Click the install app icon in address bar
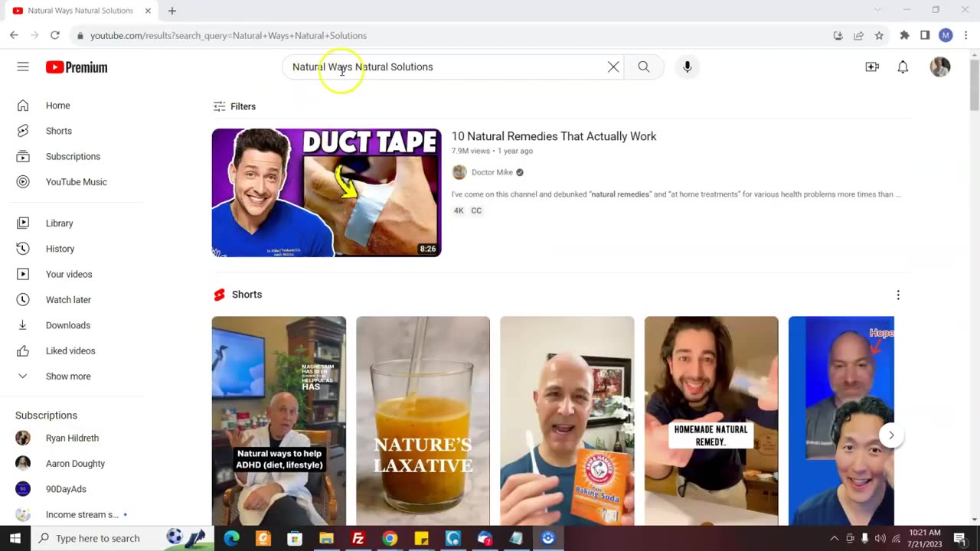This screenshot has height=551, width=980. pos(838,35)
